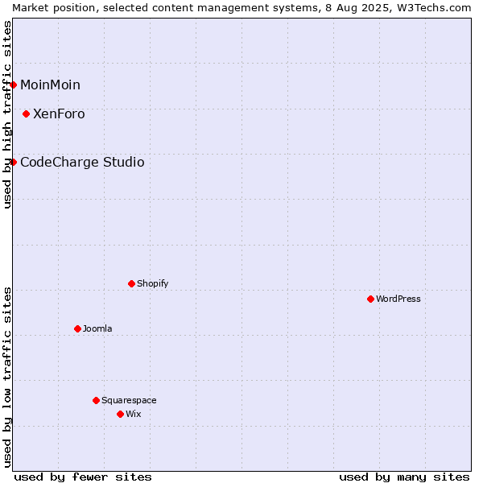Click the Shopify red data point
Image resolution: width=483 pixels, height=483 pixels.
point(131,283)
